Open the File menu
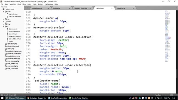The image size is (178, 100). pyautogui.click(x=2, y=4)
